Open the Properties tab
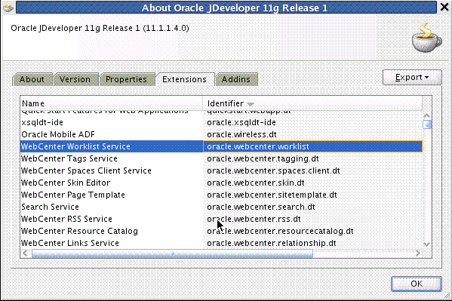This screenshot has height=301, width=452. point(126,79)
